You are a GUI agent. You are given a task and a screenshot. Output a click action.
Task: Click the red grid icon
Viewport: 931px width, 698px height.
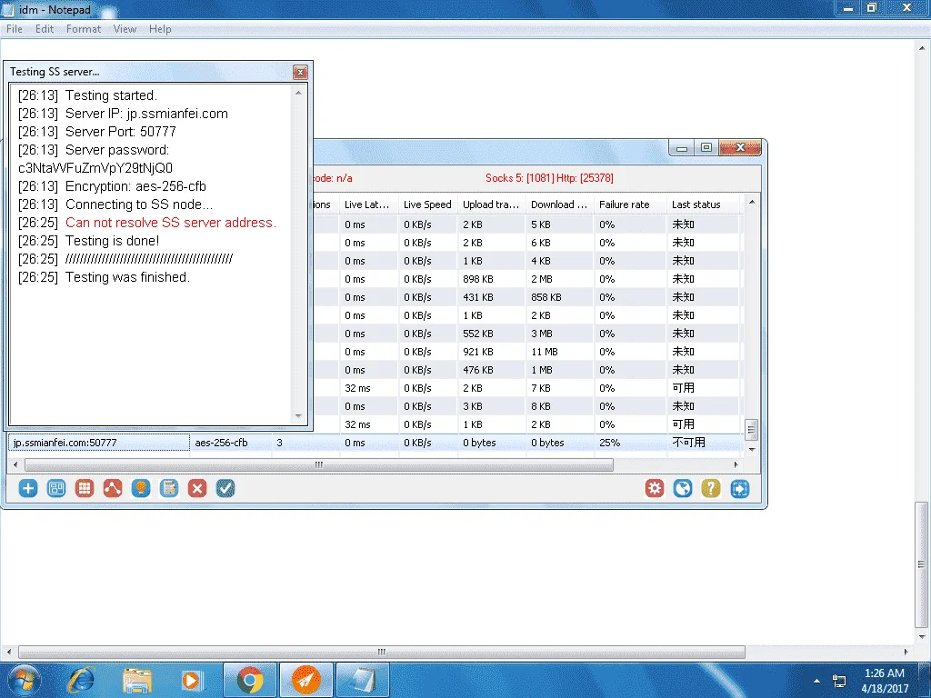(85, 488)
